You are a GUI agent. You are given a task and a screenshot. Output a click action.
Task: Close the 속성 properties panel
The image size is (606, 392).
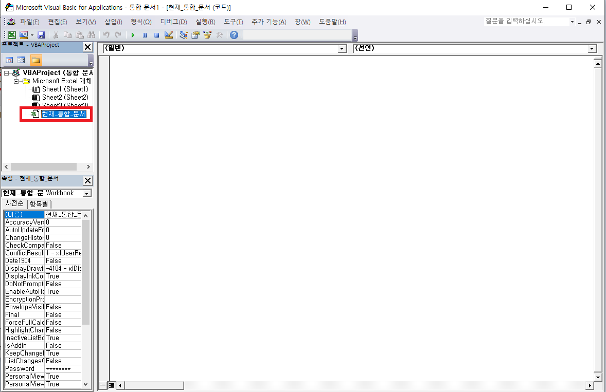88,180
